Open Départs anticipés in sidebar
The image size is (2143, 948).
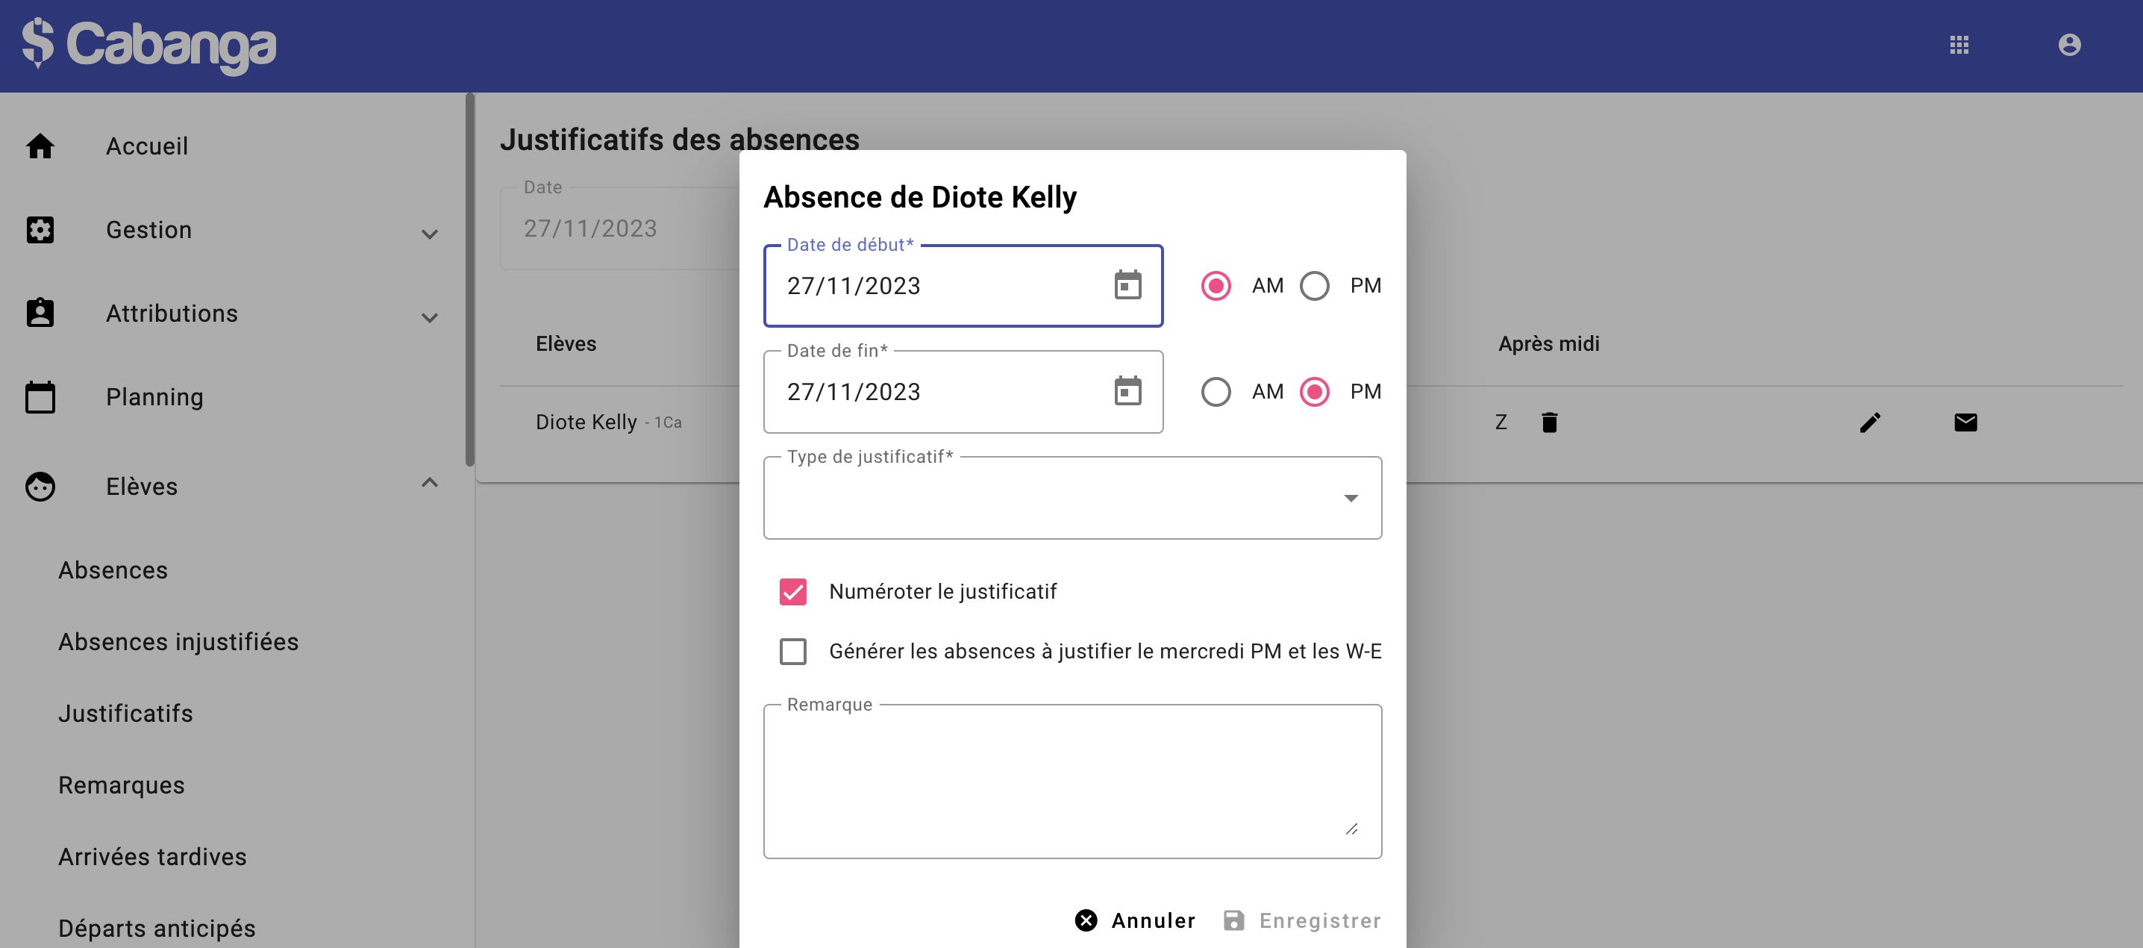click(157, 928)
